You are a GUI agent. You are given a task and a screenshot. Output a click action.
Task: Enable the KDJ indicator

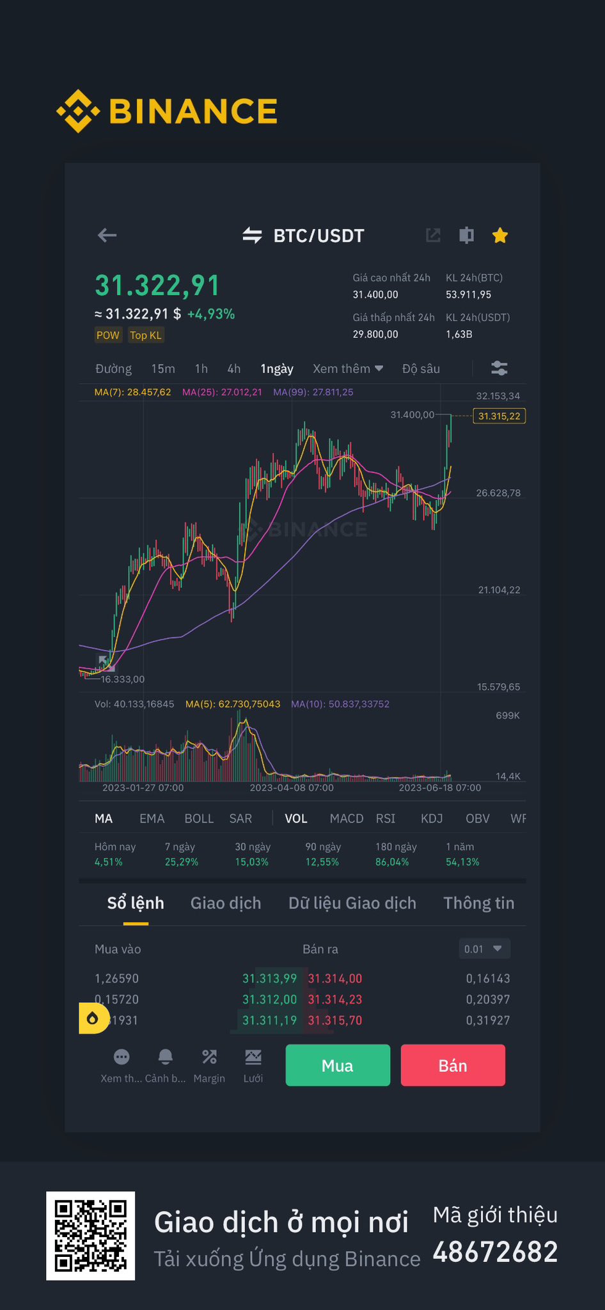432,819
